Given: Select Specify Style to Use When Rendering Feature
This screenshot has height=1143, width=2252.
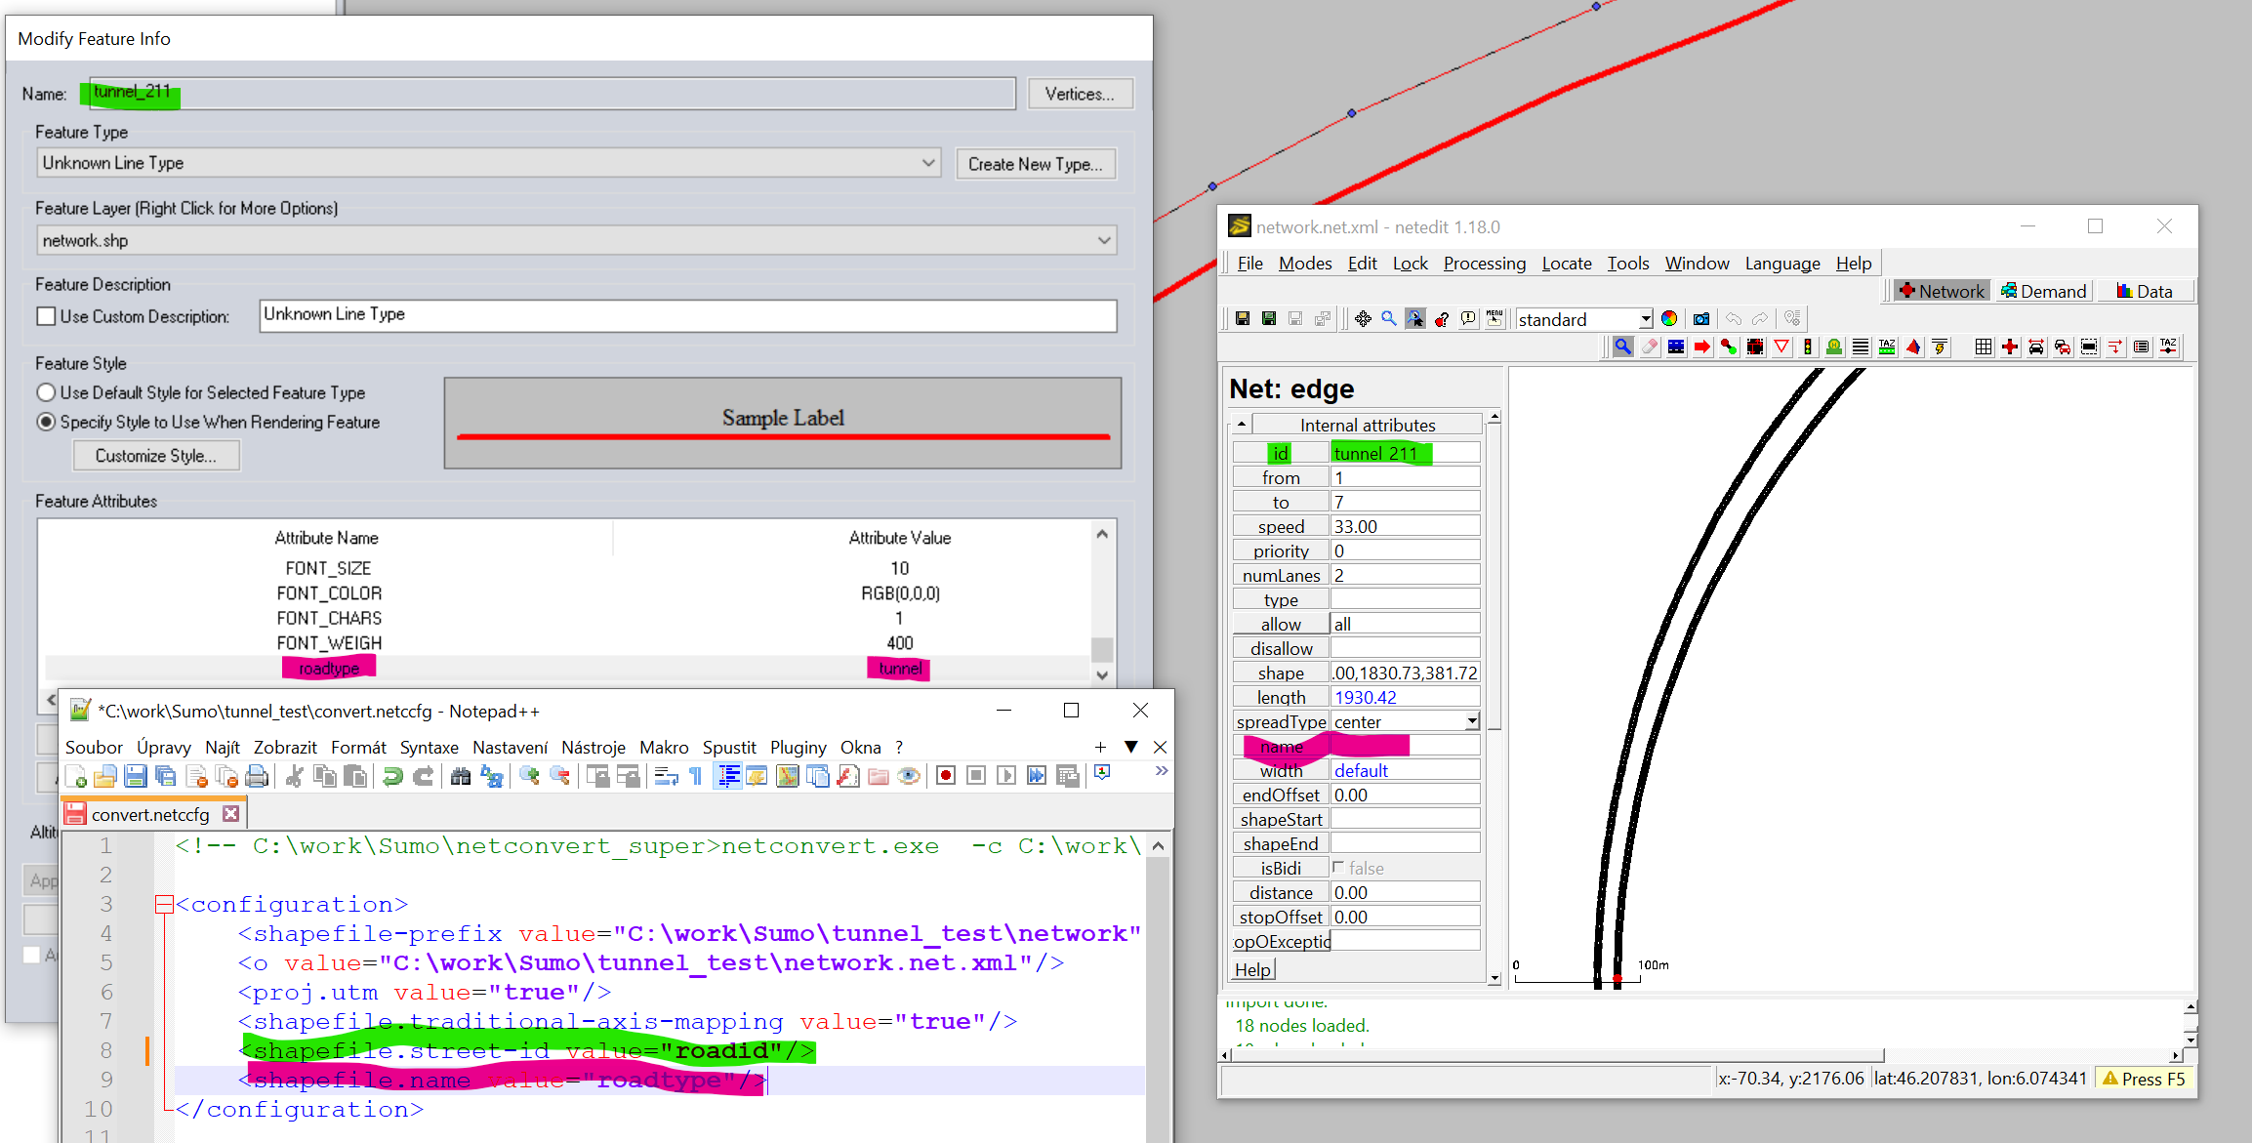Looking at the screenshot, I should [x=46, y=422].
